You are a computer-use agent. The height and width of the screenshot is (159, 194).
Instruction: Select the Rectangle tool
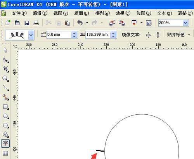click(x=6, y=107)
